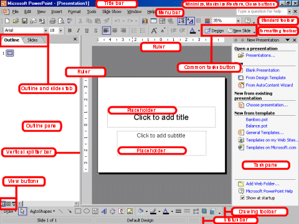Image resolution: width=299 pixels, height=224 pixels.
Task: Click the Cut scissors icon
Action: pyautogui.click(x=80, y=21)
